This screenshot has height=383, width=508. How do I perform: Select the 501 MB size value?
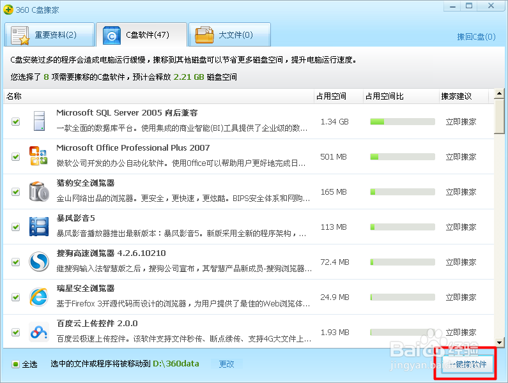point(334,156)
